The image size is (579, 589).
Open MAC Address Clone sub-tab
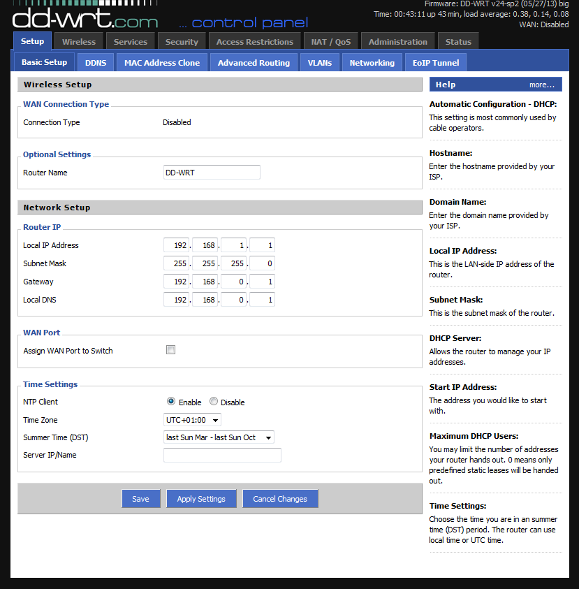162,63
